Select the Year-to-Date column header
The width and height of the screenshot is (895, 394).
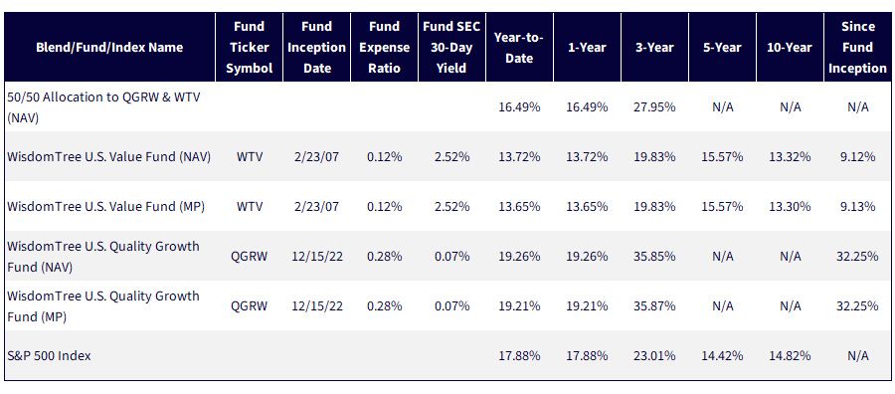point(519,47)
